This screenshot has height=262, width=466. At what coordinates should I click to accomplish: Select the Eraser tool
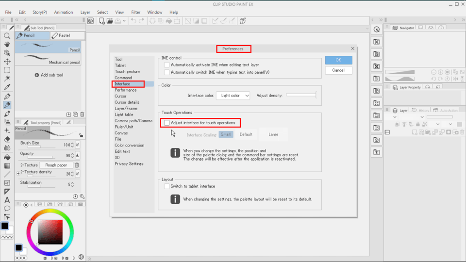(7, 139)
